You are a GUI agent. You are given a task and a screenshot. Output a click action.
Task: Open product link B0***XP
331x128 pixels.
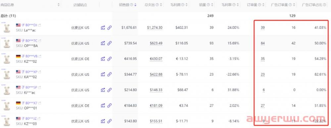click(x=31, y=72)
